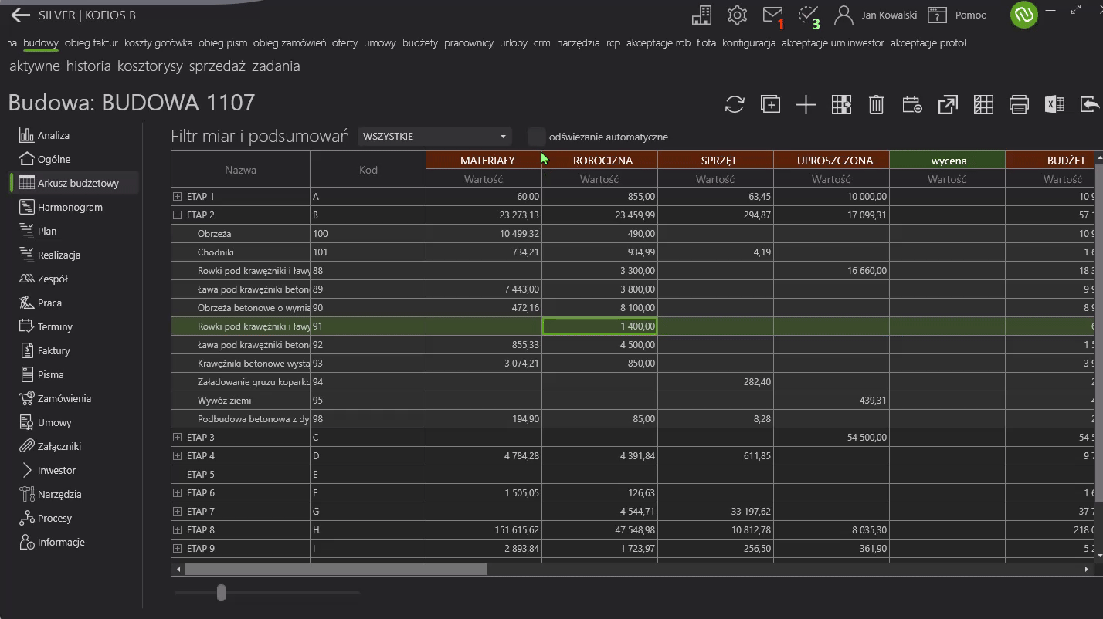Open the konfiguracja menu item
Screen dimensions: 1103x619
click(748, 43)
